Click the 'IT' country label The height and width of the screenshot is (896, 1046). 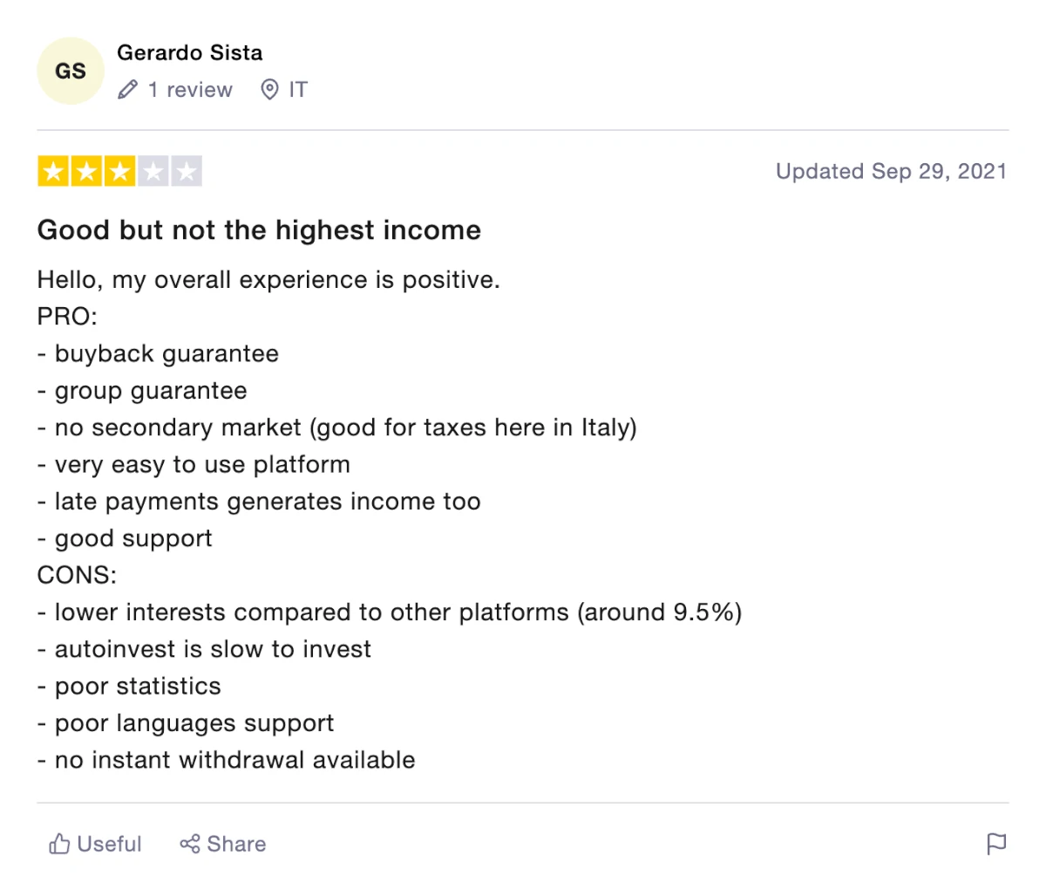[298, 90]
